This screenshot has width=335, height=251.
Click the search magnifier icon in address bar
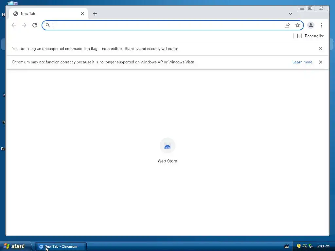(x=48, y=25)
